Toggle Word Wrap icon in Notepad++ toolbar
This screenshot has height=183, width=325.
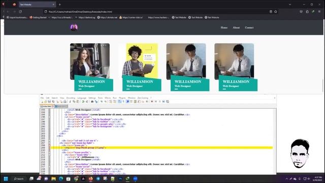pos(120,102)
